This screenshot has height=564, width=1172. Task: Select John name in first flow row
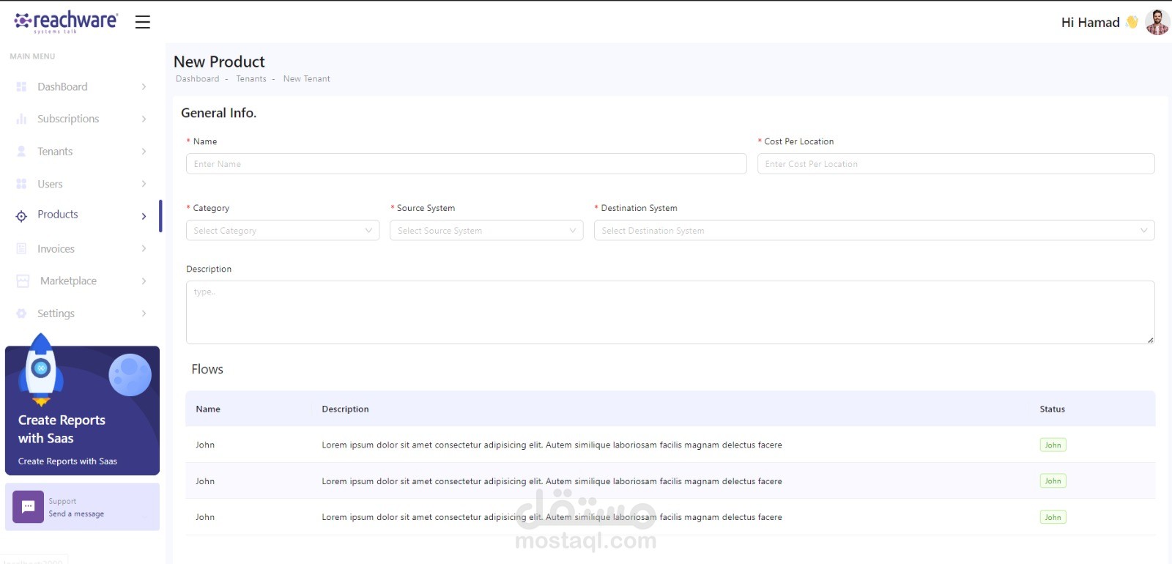[x=205, y=445]
